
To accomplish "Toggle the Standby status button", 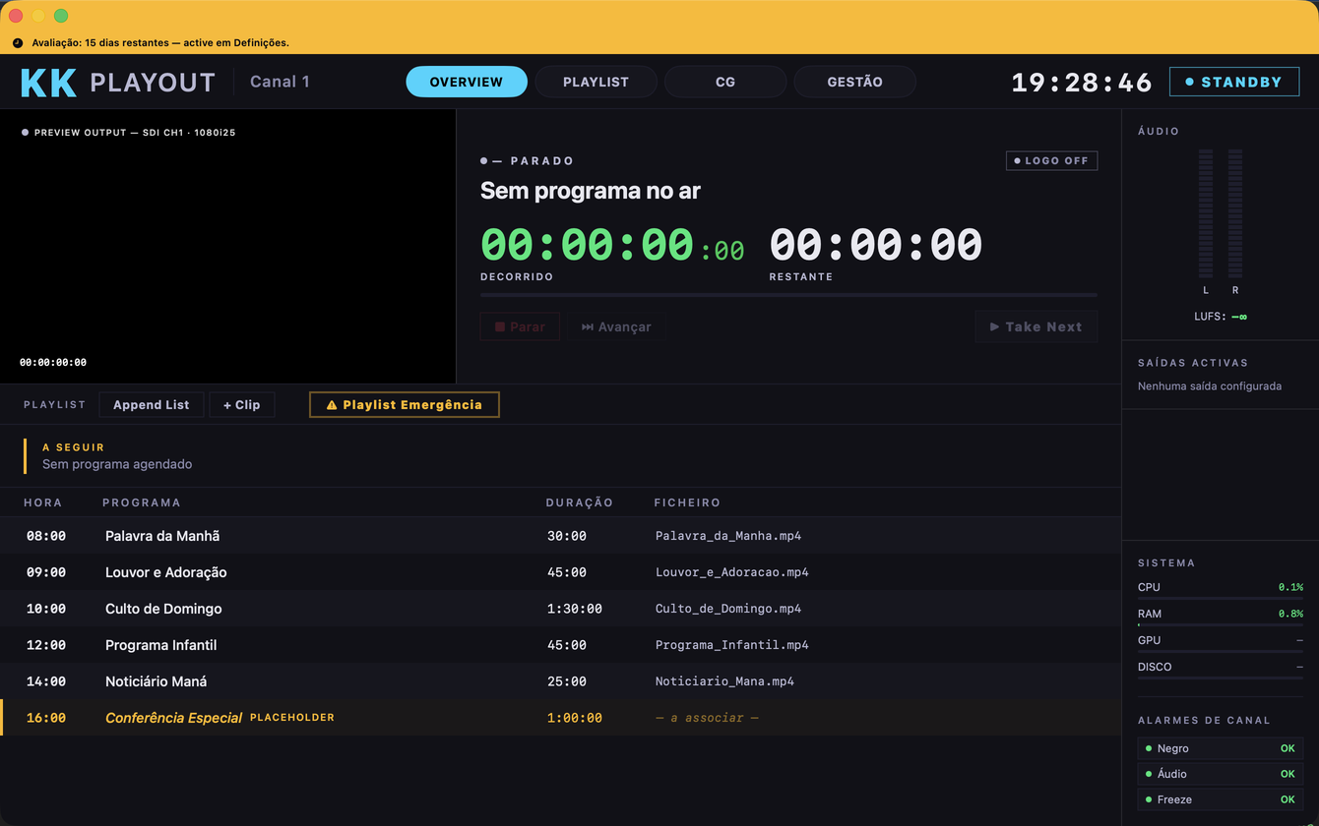I will coord(1234,82).
